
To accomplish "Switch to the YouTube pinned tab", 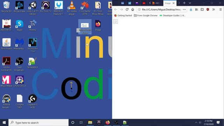I will [144, 3].
